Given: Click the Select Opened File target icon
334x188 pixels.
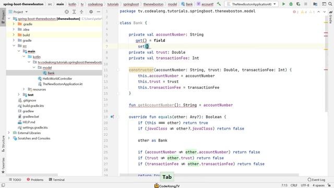Looking at the screenshot, I should (x=67, y=12).
